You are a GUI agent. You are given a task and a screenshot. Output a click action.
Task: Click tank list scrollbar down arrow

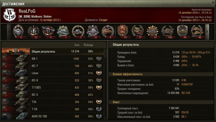tap(105, 118)
